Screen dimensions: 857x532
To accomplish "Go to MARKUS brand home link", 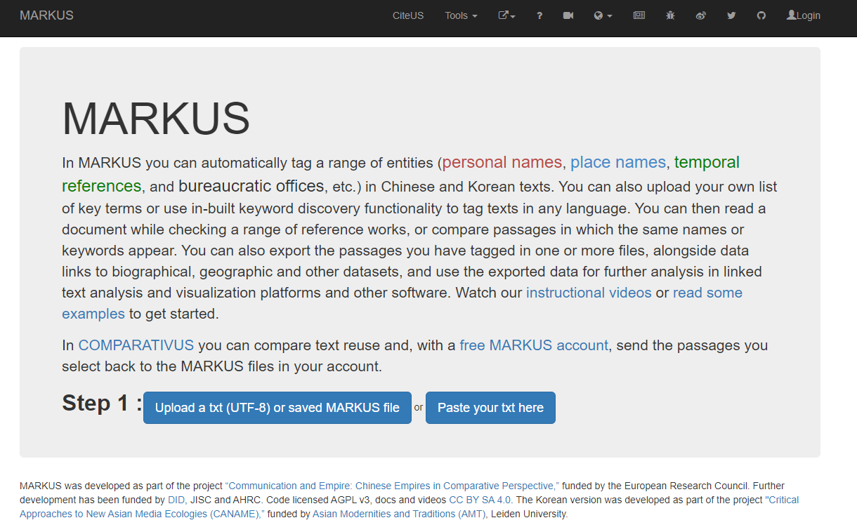I will click(x=46, y=15).
